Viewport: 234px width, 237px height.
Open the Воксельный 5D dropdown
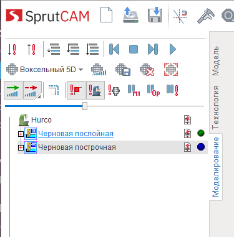(x=44, y=70)
